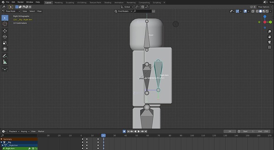Click the pan view hand icon
This screenshot has height=150, width=274.
click(x=270, y=37)
